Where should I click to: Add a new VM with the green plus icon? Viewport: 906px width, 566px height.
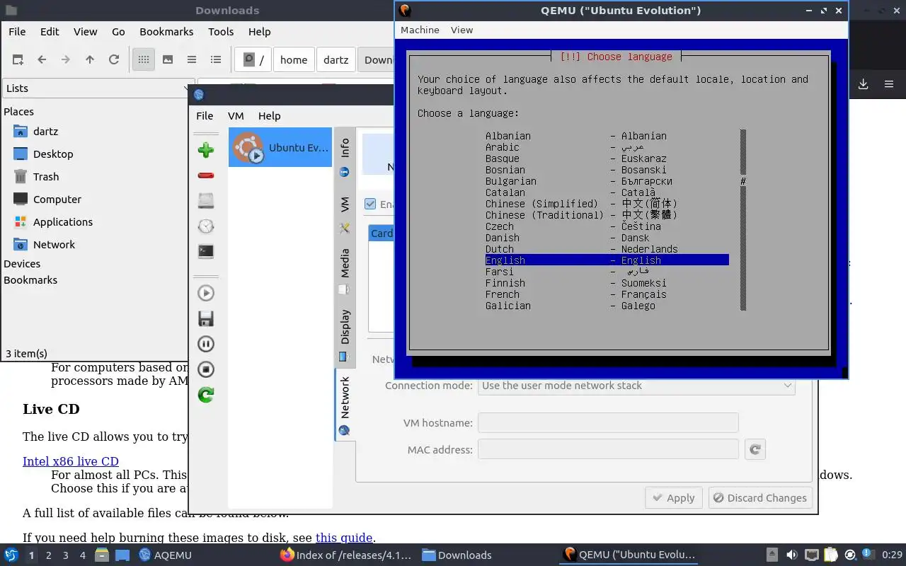coord(206,150)
